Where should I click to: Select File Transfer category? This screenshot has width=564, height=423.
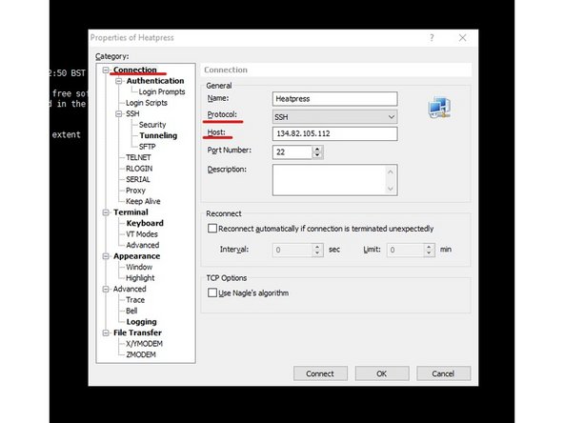pos(137,332)
